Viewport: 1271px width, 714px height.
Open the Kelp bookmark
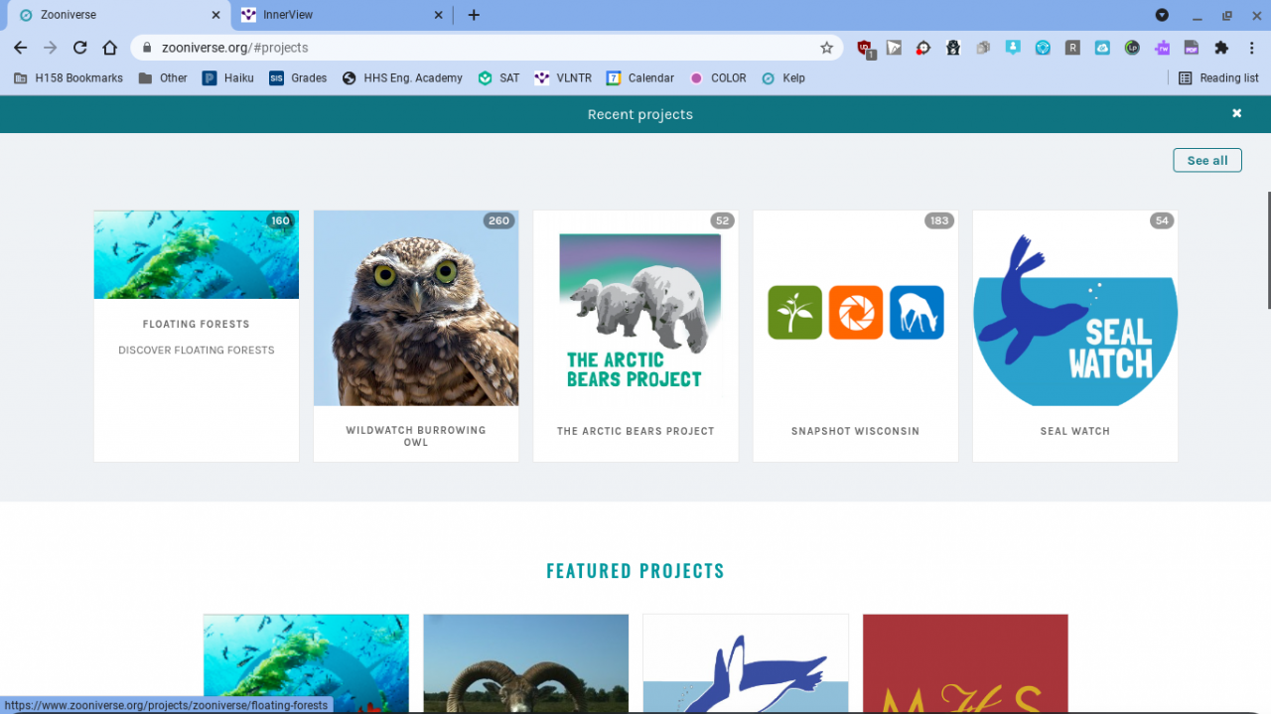(x=783, y=77)
